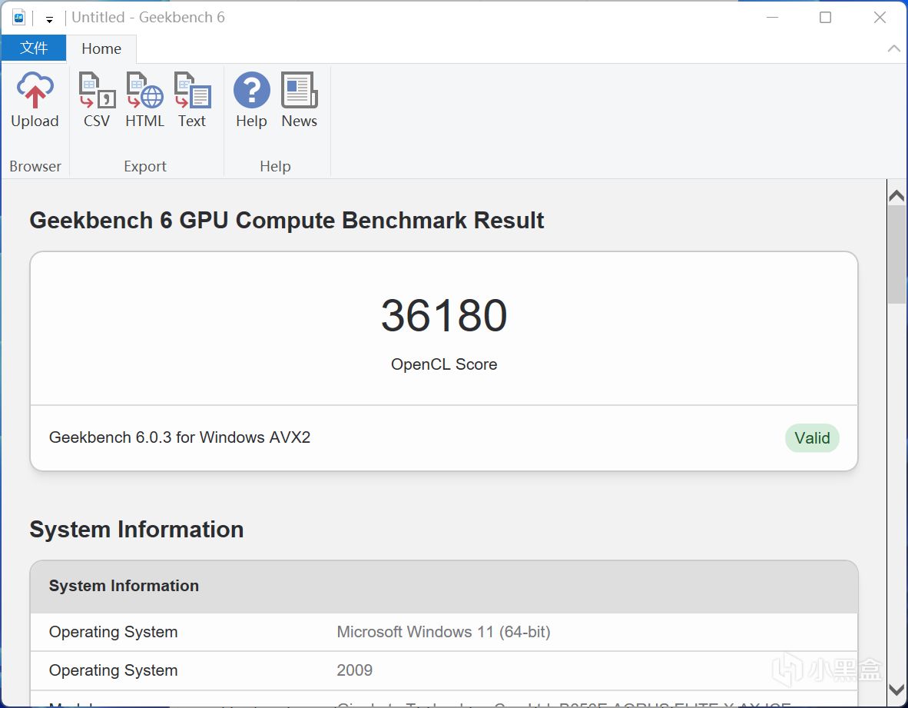Click the System Information table header
This screenshot has height=708, width=908.
pyautogui.click(x=444, y=587)
